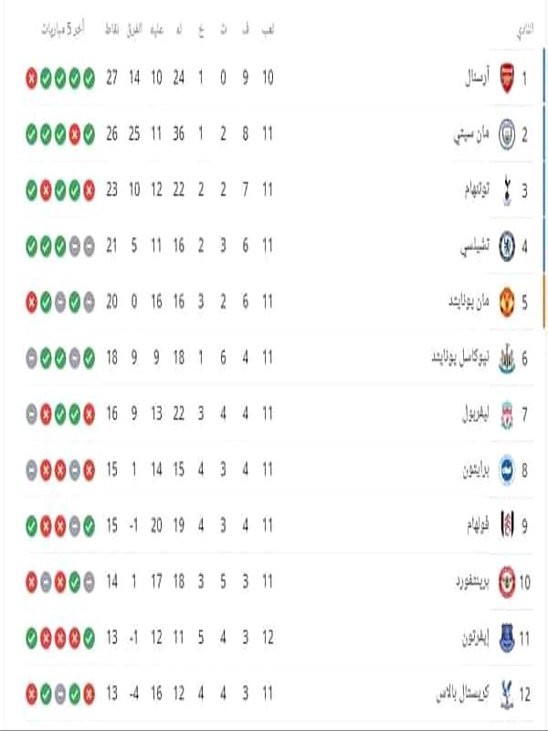
Task: Click the Brighton club crest
Action: (507, 470)
